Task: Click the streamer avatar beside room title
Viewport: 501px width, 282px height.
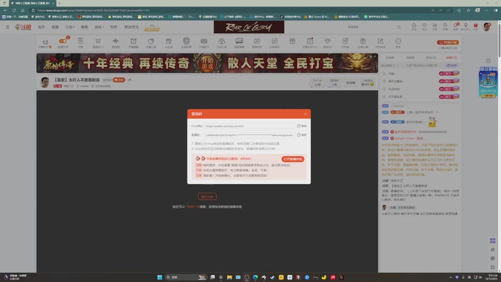Action: 44,82
